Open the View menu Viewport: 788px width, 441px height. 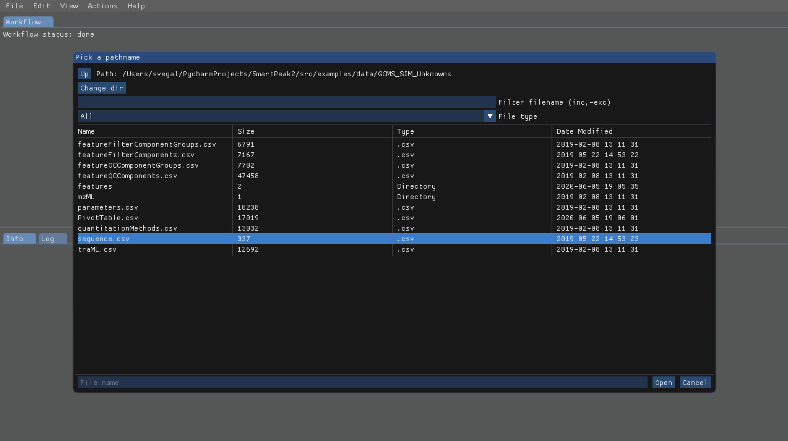(69, 6)
